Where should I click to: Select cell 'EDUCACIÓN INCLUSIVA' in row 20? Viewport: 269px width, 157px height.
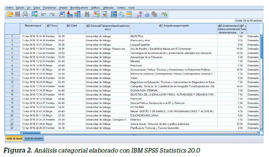174,115
